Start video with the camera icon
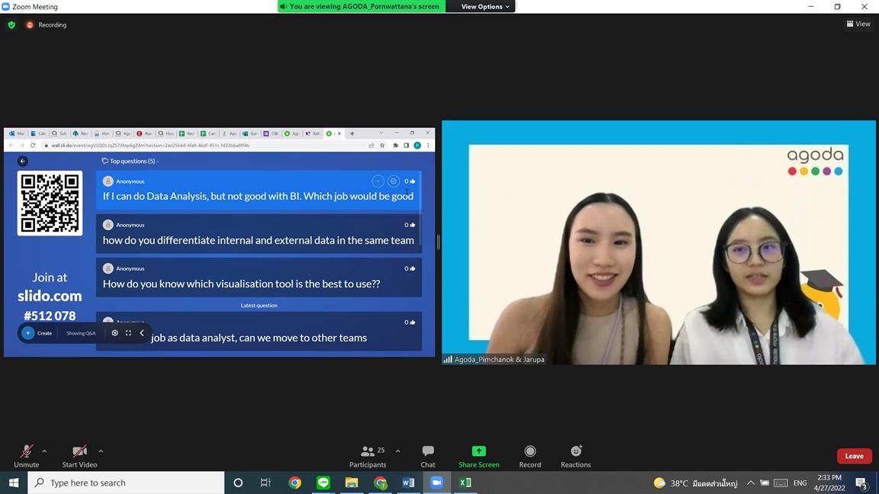This screenshot has width=879, height=494. tap(79, 451)
